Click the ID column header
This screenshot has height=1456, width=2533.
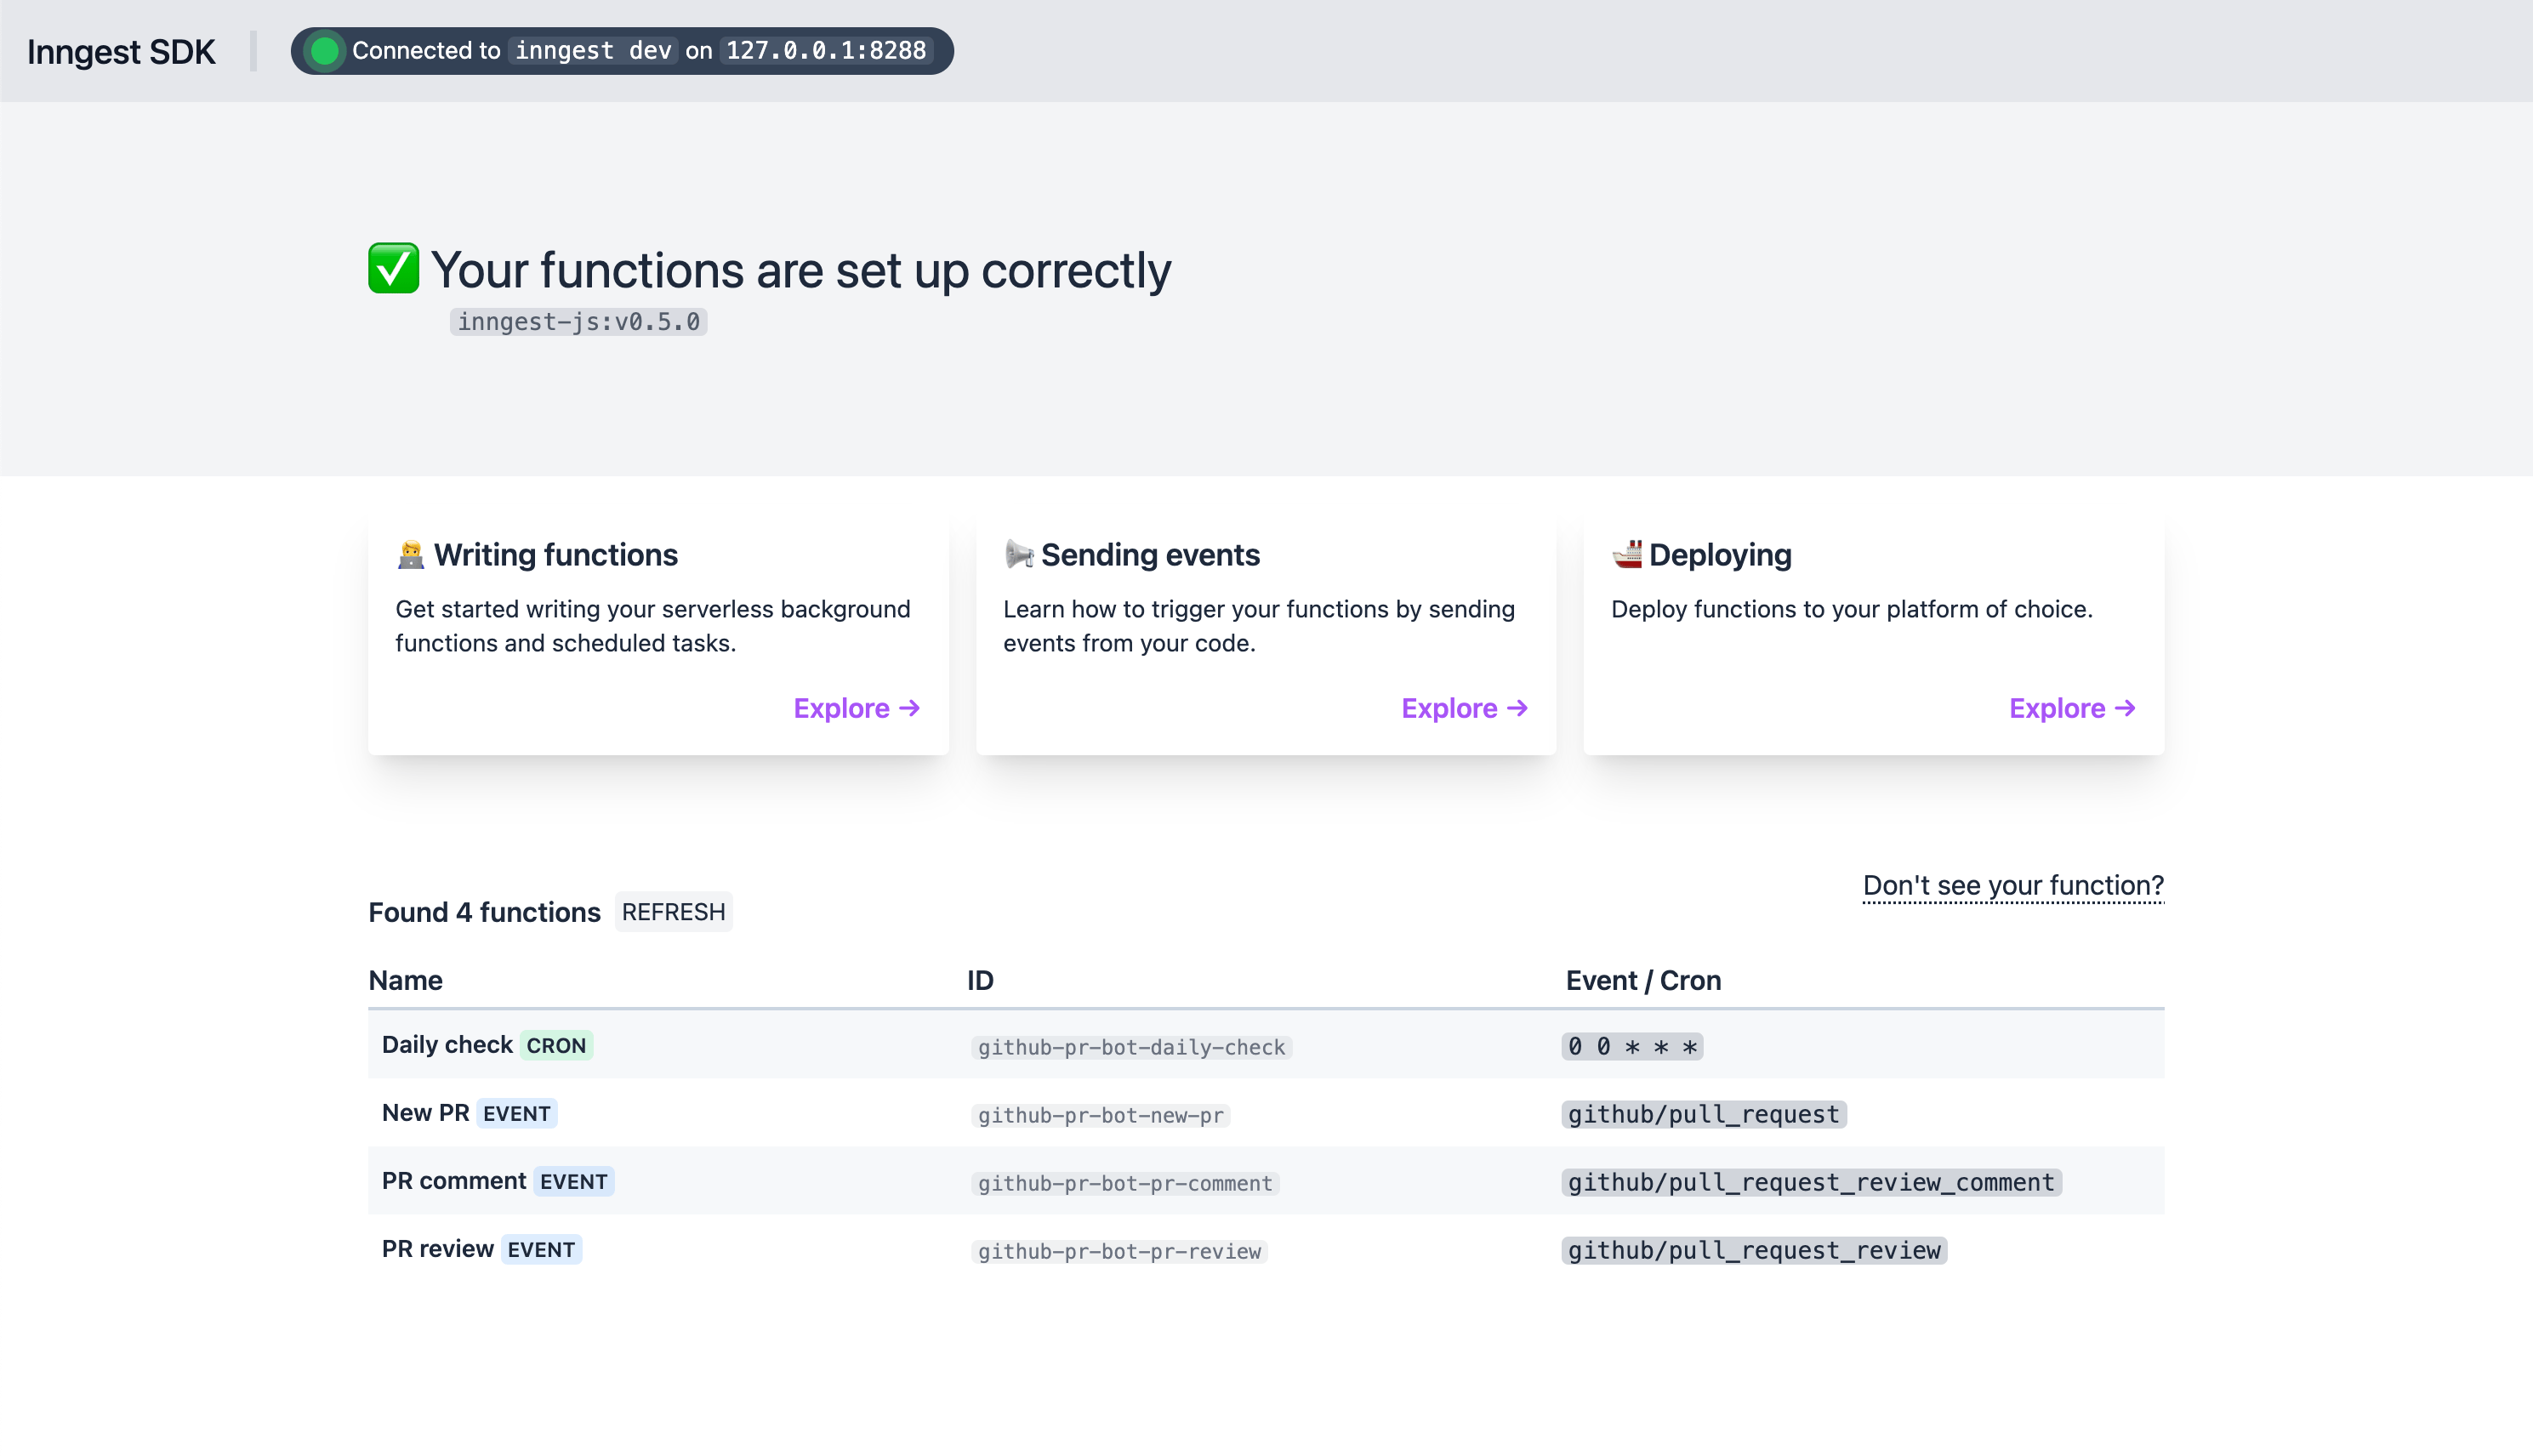(x=980, y=980)
